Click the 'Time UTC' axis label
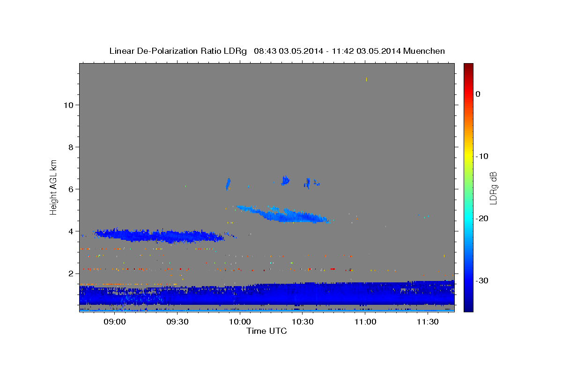The width and height of the screenshot is (562, 374). click(266, 331)
